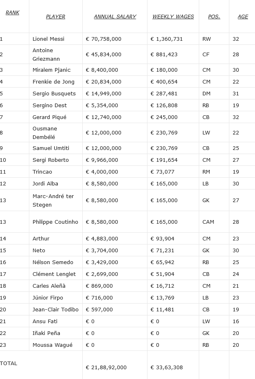
Task: Click Antoine Griezmann's name
Action: click(x=46, y=55)
